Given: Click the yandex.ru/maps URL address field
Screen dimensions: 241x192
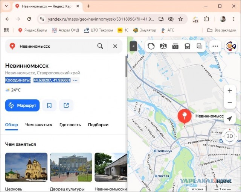Looking at the screenshot, I should tap(101, 19).
